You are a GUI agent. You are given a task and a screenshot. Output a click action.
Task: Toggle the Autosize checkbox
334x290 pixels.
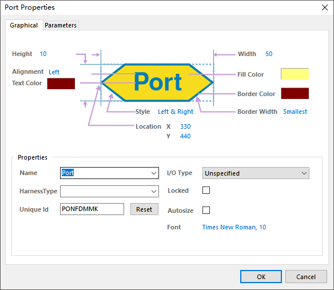[206, 210]
